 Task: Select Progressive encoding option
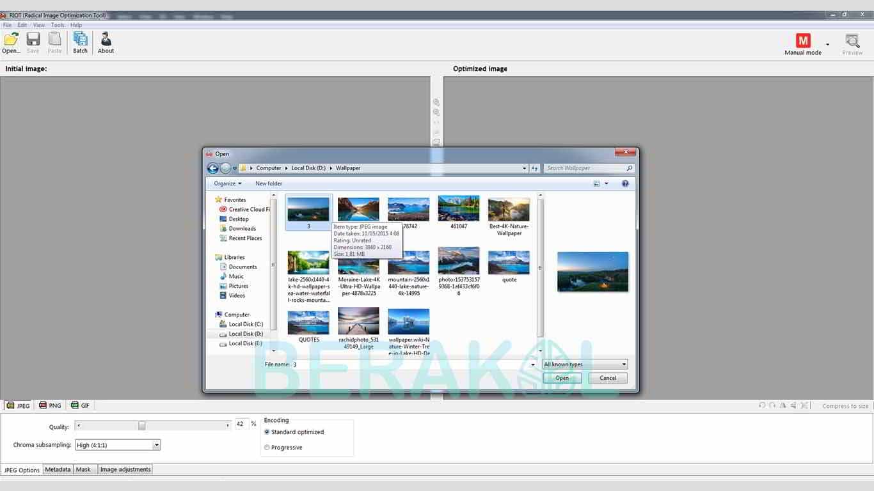click(x=267, y=448)
